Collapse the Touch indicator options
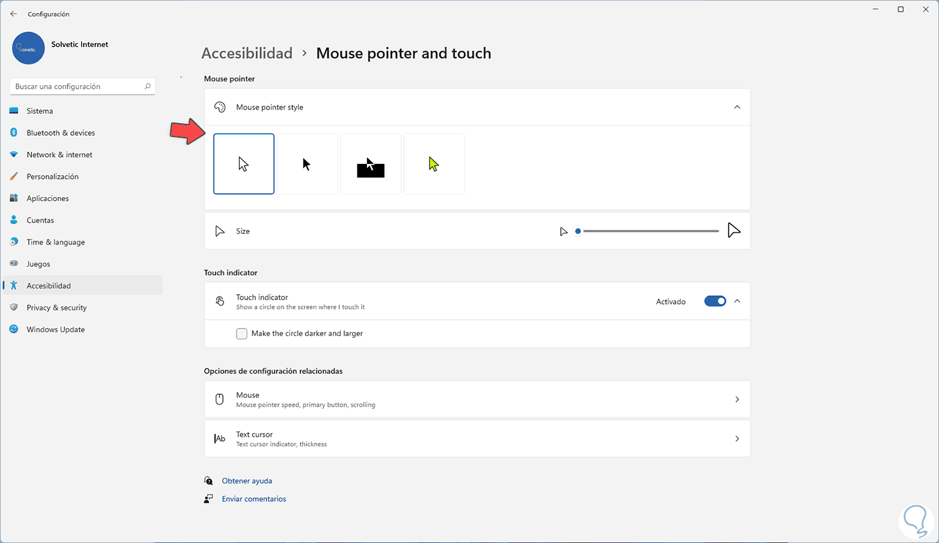939x543 pixels. click(x=737, y=302)
